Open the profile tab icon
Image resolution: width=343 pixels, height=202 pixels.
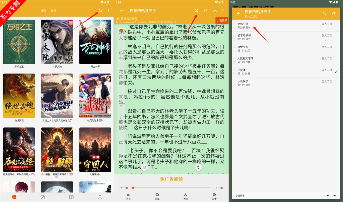pos(100,197)
